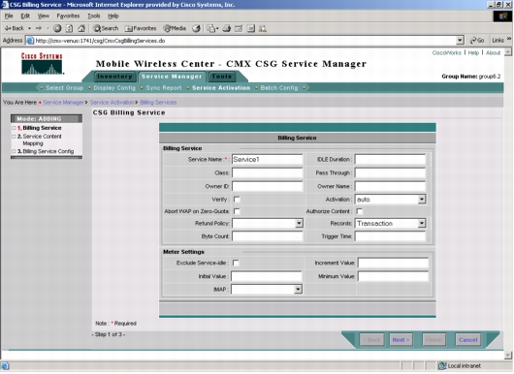This screenshot has width=514, height=374.
Task: Click the Increment Value input field
Action: pyautogui.click(x=393, y=263)
